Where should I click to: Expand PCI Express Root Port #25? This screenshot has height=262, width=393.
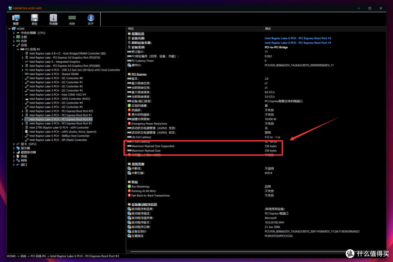(x=22, y=111)
